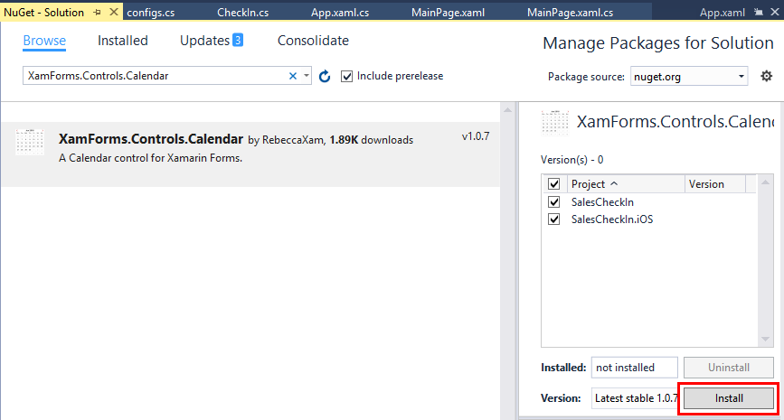Toggle Include prerelease checkbox
The height and width of the screenshot is (420, 784).
pos(346,76)
